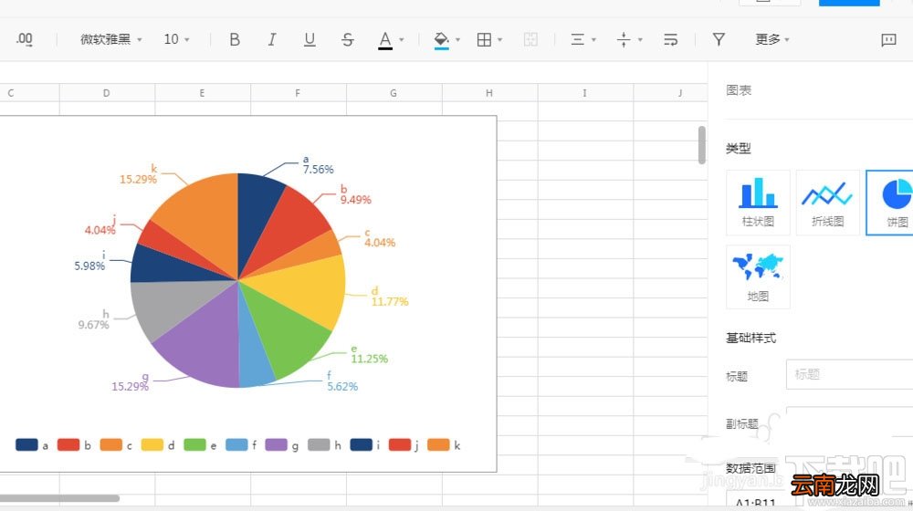Screen dimensions: 913x511
Task: Select the bar chart type 柱状图
Action: click(x=758, y=203)
